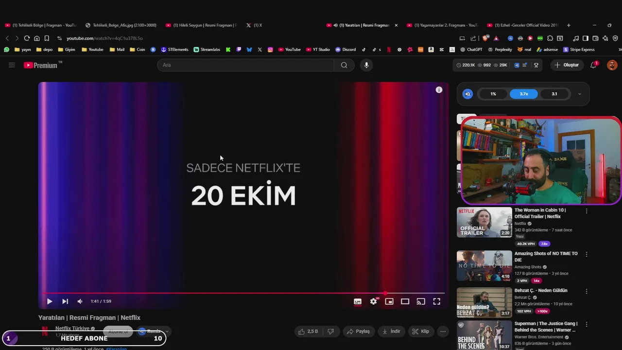Open the Instagram bookmark icon

point(270,50)
